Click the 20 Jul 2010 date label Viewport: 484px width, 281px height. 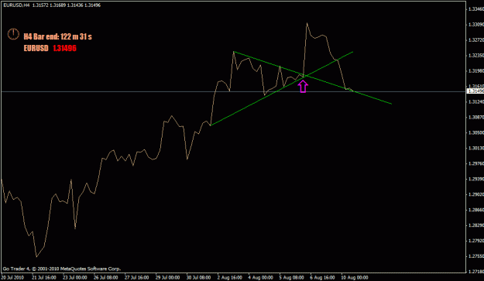(12, 277)
